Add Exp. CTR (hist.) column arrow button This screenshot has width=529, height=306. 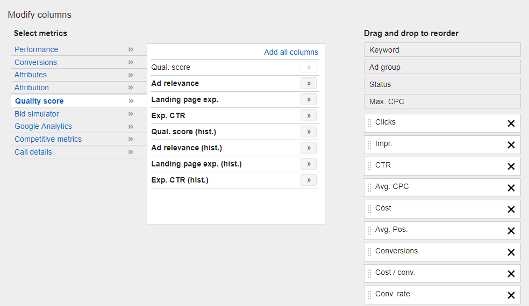pyautogui.click(x=309, y=180)
